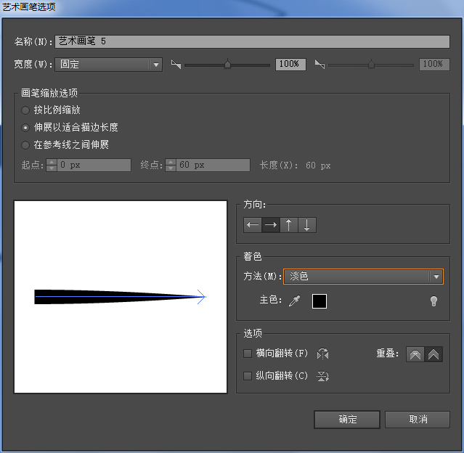Select the right arrow direction button

(x=271, y=225)
